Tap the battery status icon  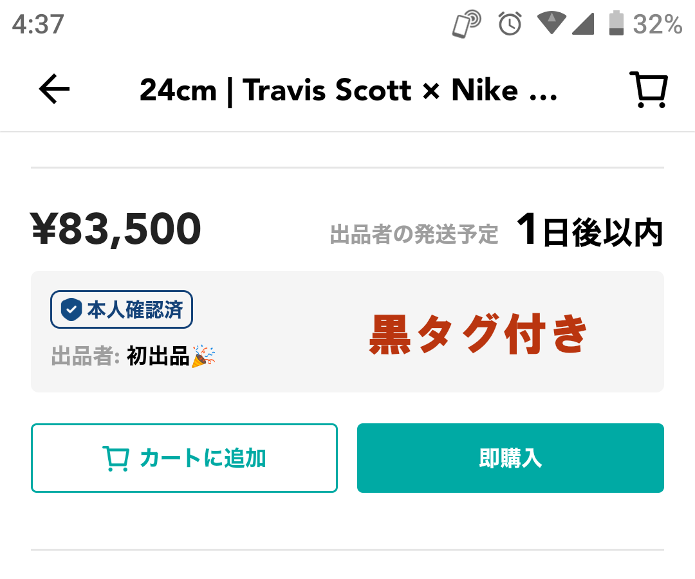[616, 24]
